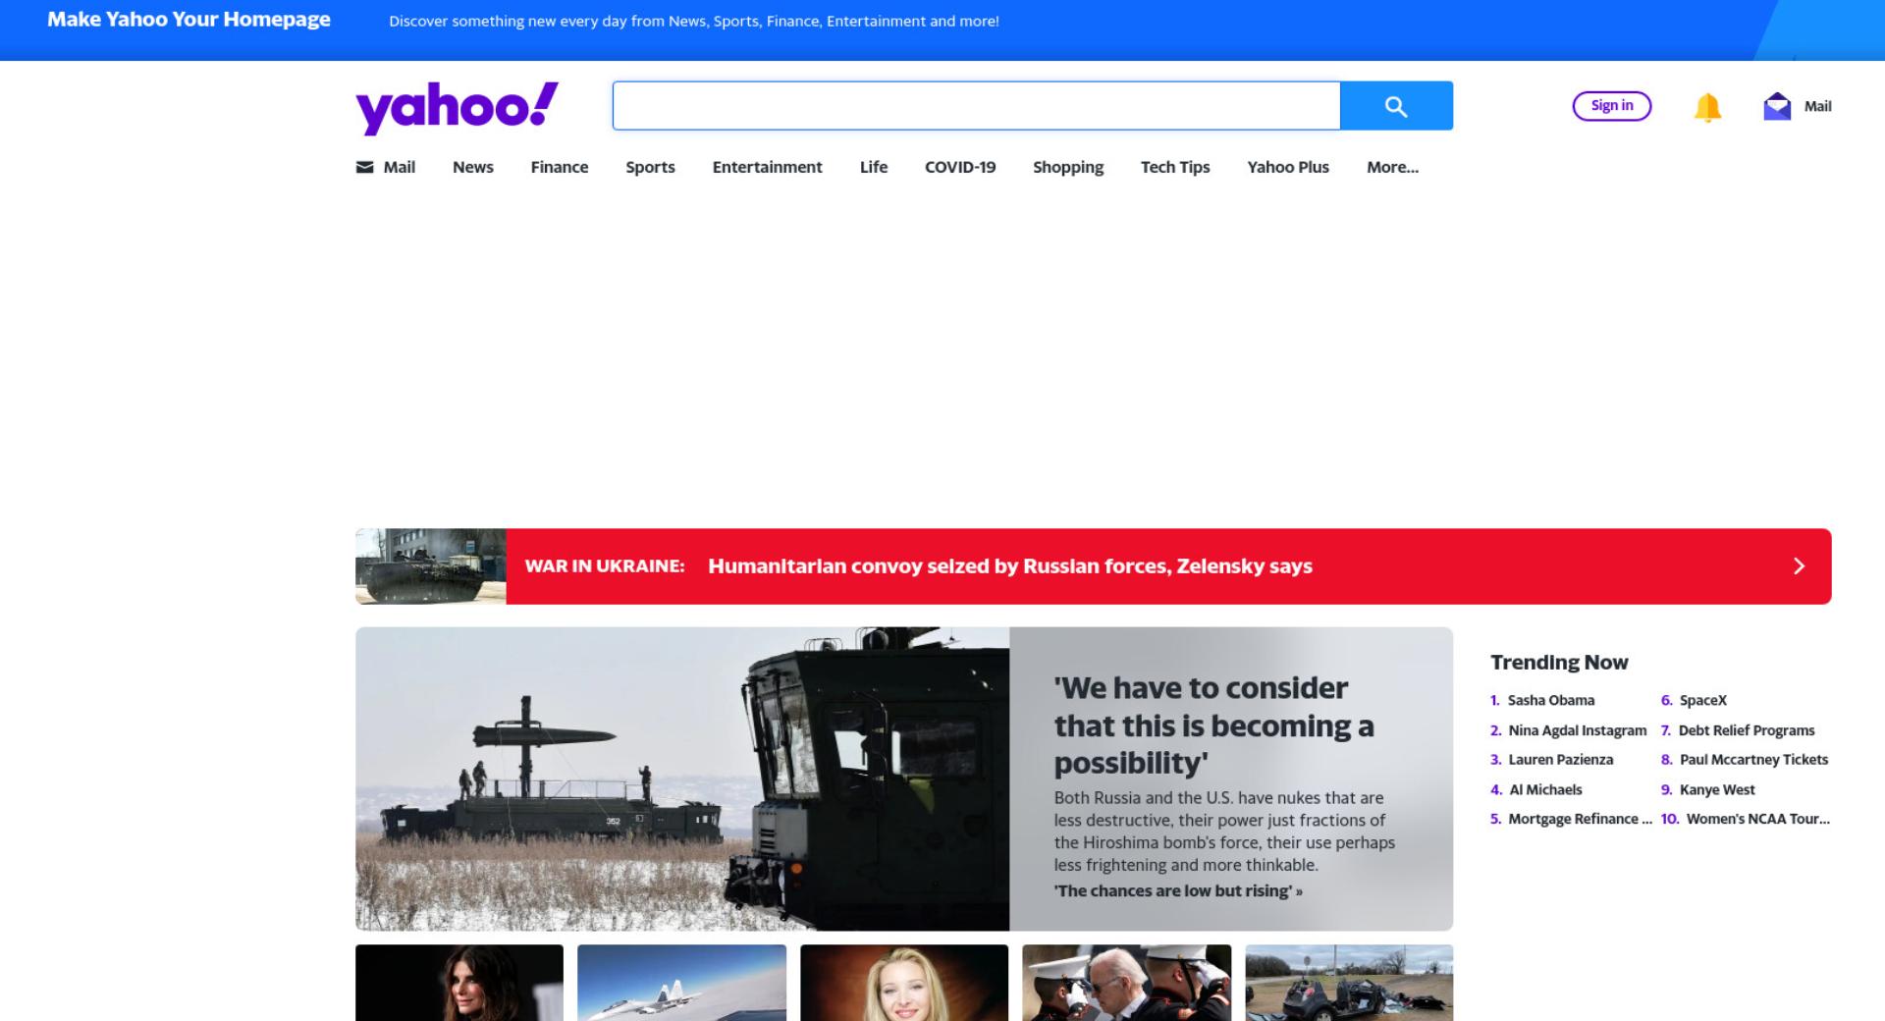Click Make Yahoo Your Homepage link

[x=188, y=20]
